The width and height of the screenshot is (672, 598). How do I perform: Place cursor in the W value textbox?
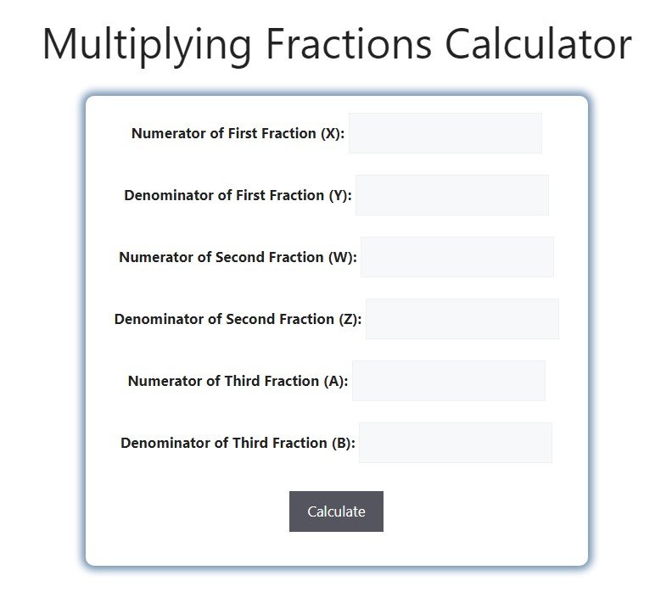click(x=456, y=257)
